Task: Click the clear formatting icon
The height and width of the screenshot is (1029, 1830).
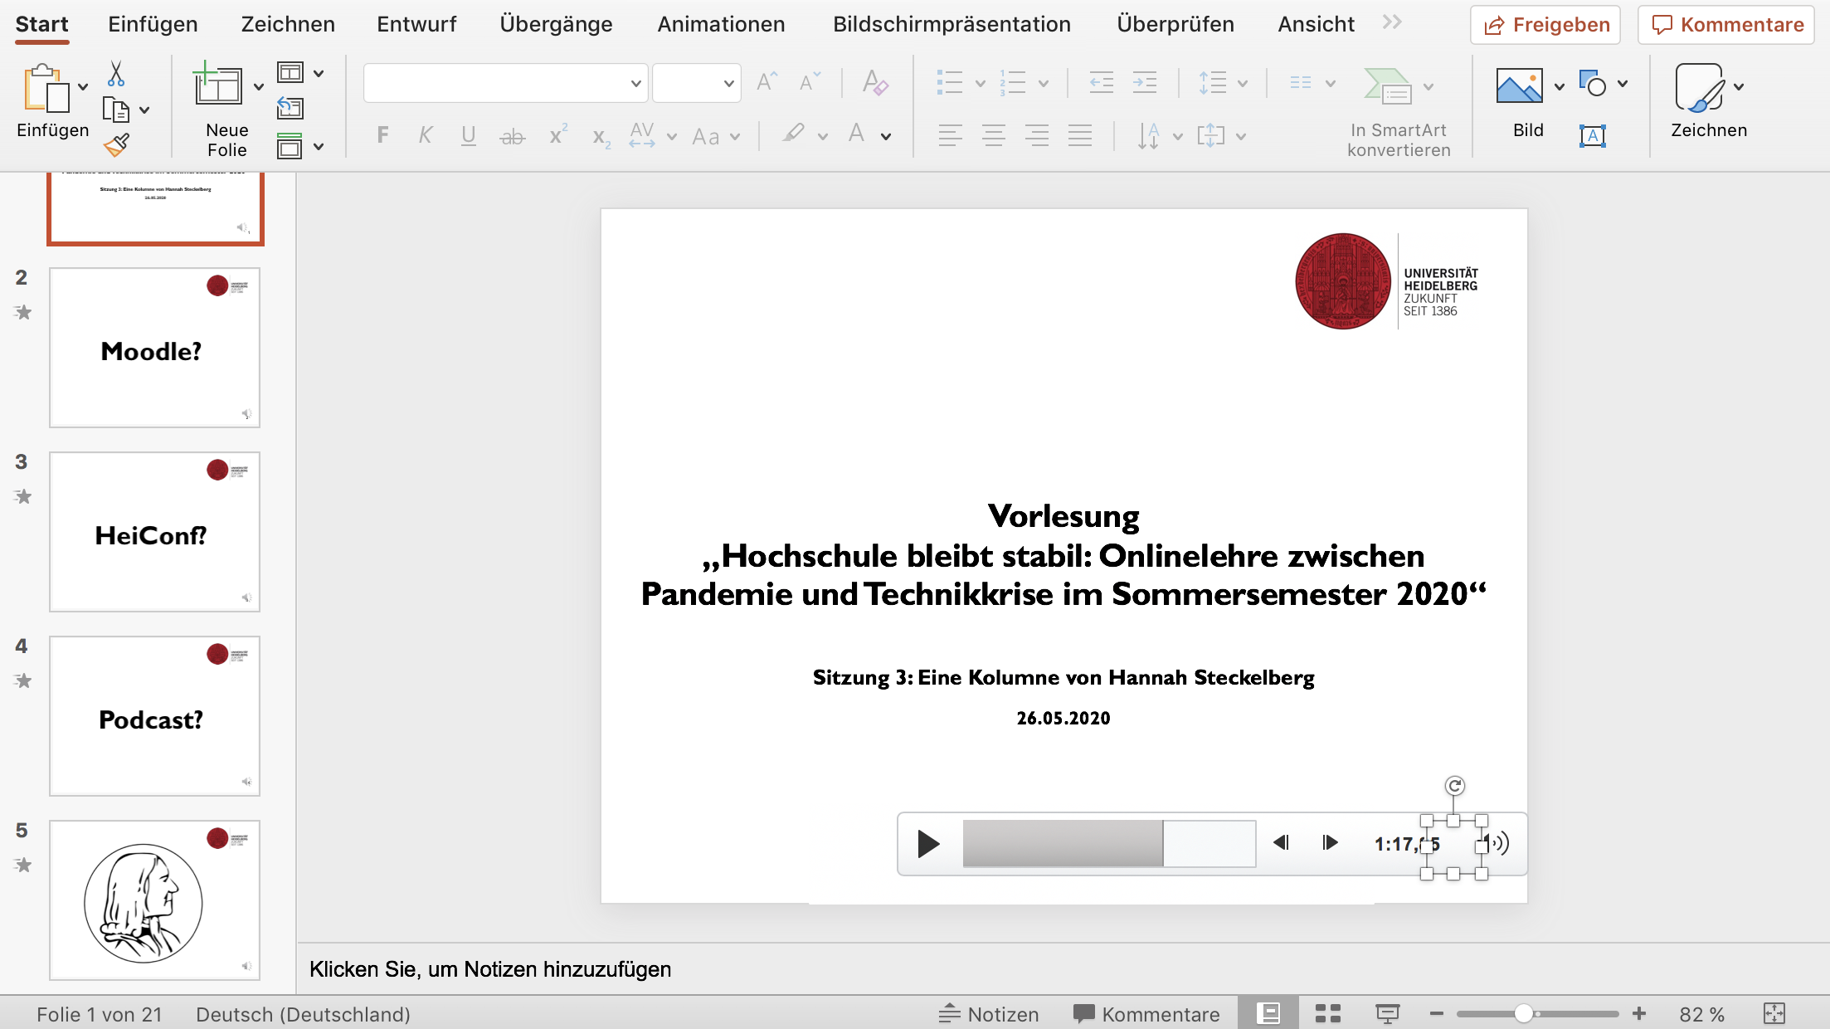Action: [875, 83]
